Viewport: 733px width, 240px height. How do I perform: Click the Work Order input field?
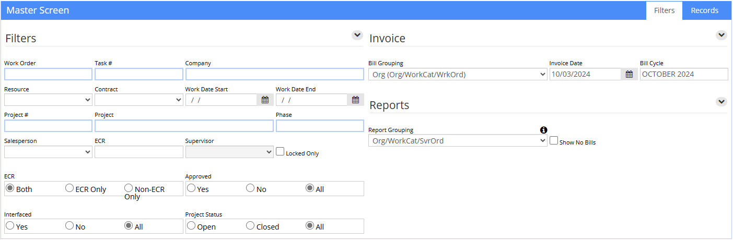48,74
